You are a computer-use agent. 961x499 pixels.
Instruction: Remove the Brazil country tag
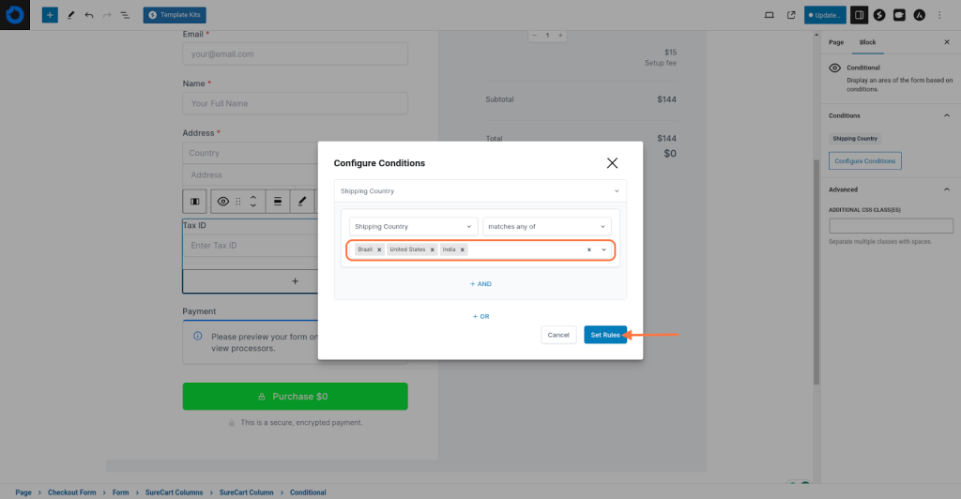(x=379, y=250)
